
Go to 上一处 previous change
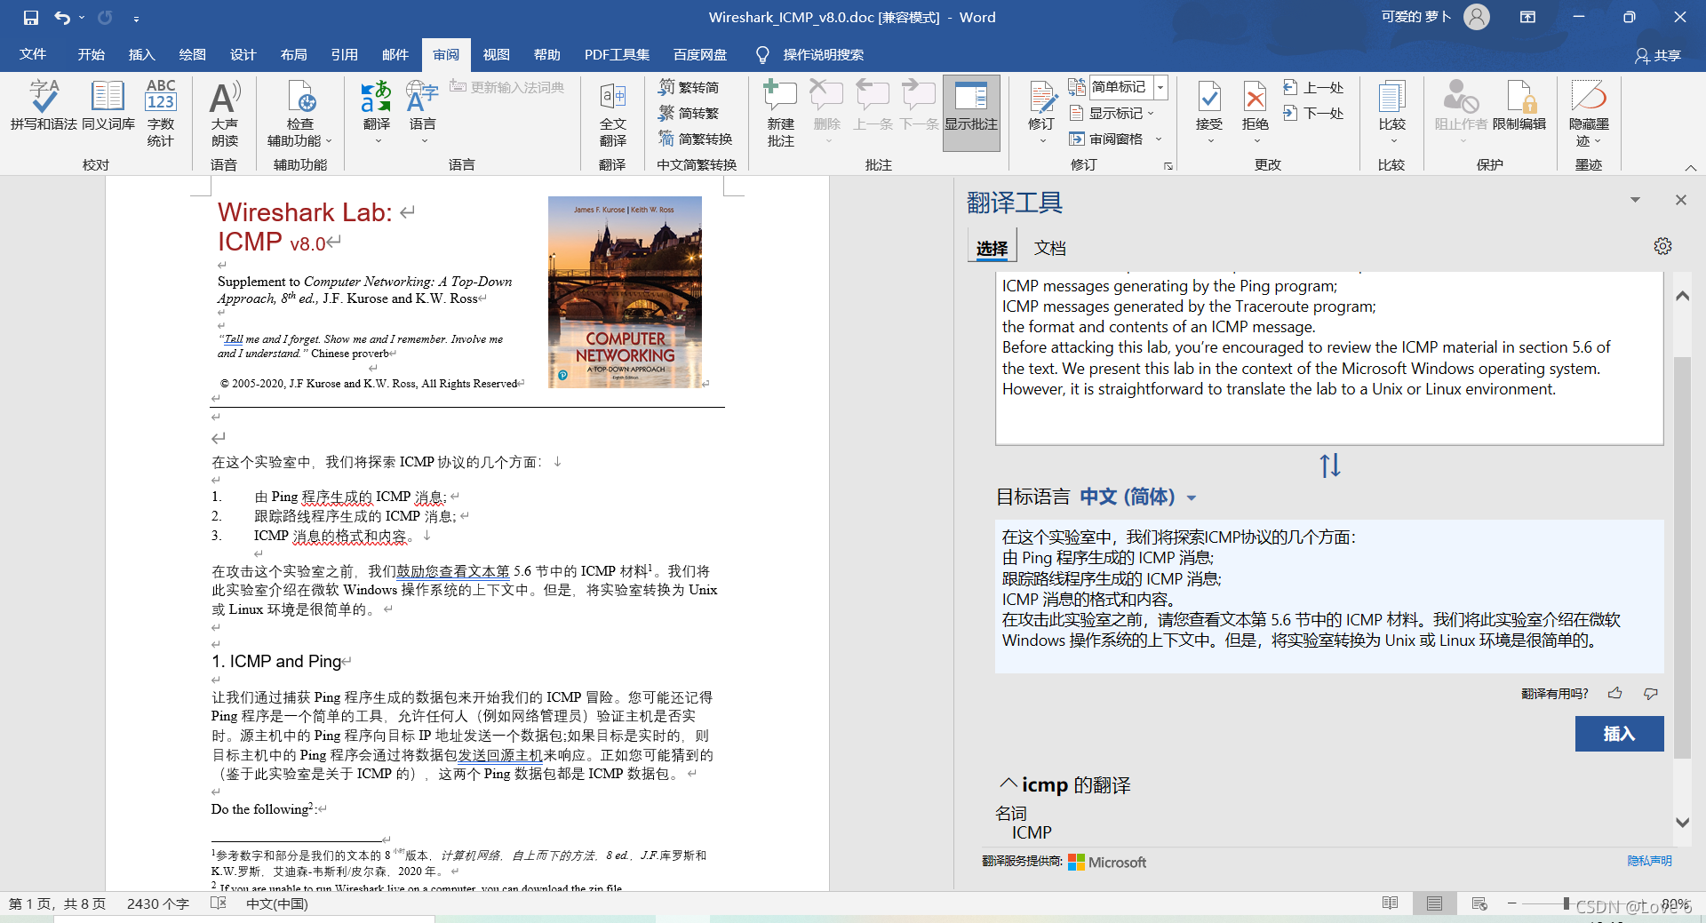(1313, 87)
